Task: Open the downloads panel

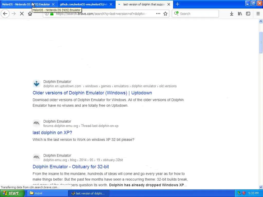Action: (x=231, y=14)
